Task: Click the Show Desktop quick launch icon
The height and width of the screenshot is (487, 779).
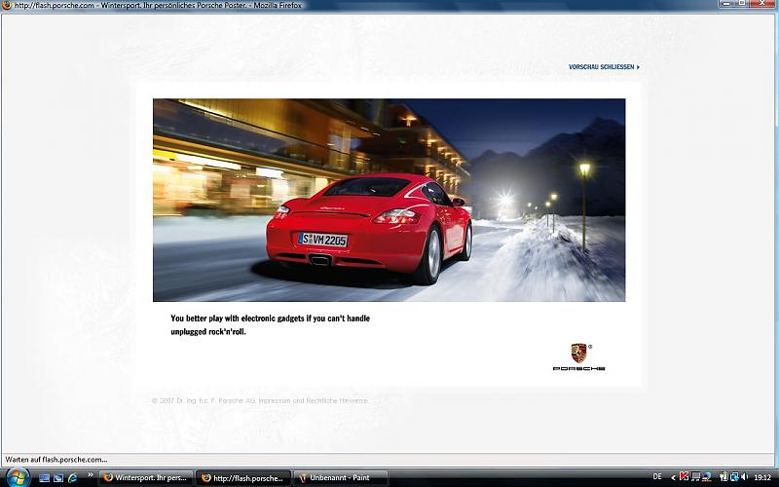Action: 44,478
